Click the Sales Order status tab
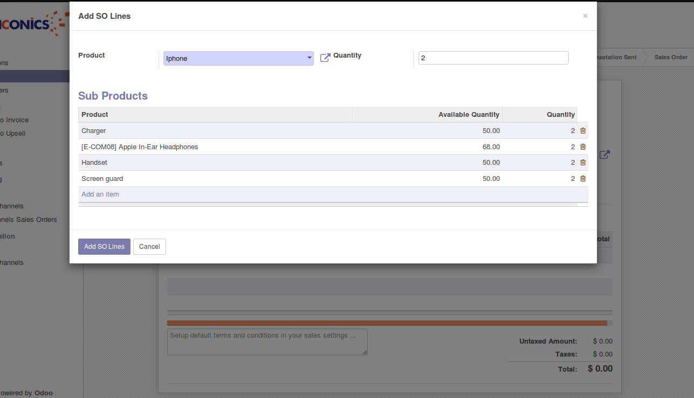The height and width of the screenshot is (398, 694). [x=670, y=57]
